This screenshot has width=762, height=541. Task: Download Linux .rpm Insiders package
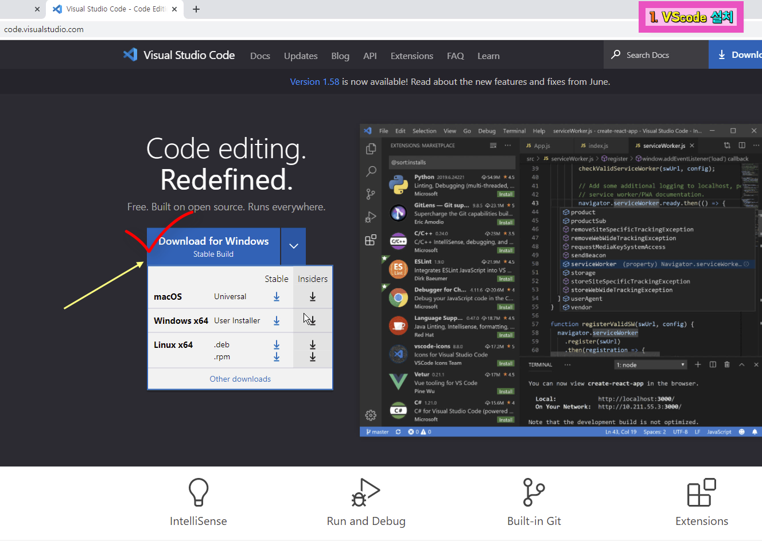[x=313, y=356]
